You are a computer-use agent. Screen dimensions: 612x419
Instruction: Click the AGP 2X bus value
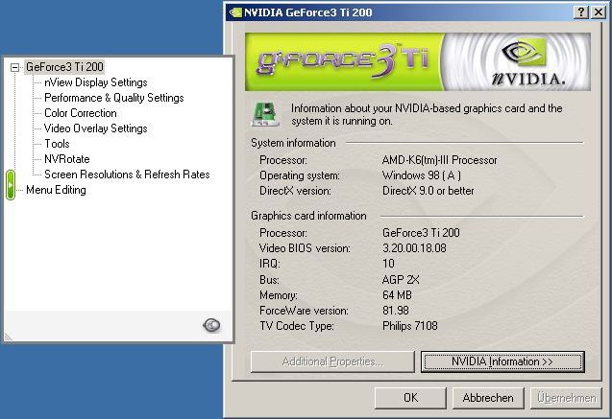(x=401, y=280)
